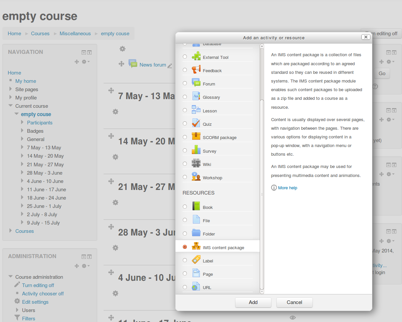Select the URL radio button
Screen dimensions: 402x322
point(185,287)
